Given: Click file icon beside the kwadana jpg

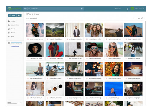Looking at the screenshot, I should [x=47, y=59].
